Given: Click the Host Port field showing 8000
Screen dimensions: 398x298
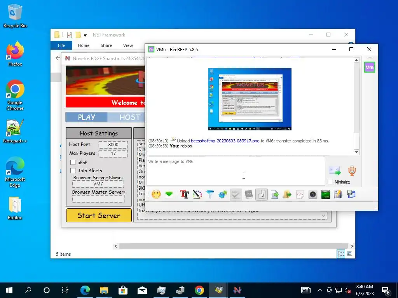Looking at the screenshot, I should [x=113, y=145].
